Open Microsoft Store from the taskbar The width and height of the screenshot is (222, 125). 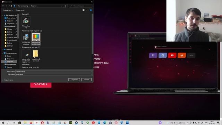coord(20,123)
